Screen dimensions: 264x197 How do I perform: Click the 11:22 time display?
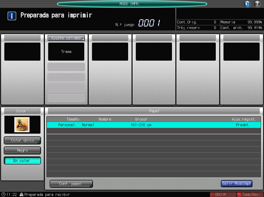click(x=12, y=194)
